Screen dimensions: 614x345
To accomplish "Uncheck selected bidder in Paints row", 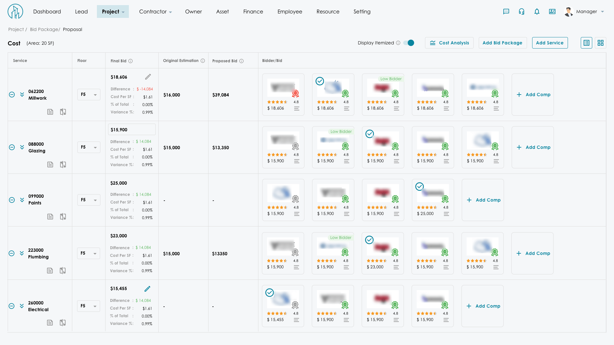I will (420, 186).
